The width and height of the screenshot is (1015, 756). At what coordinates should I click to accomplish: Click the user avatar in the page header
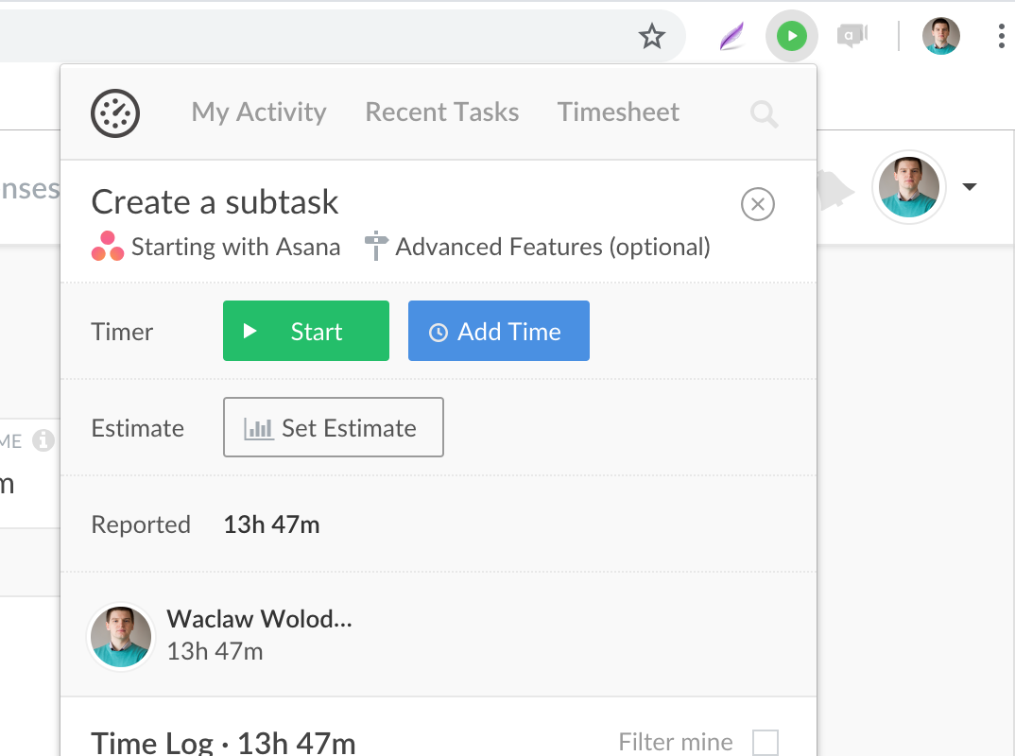click(909, 187)
